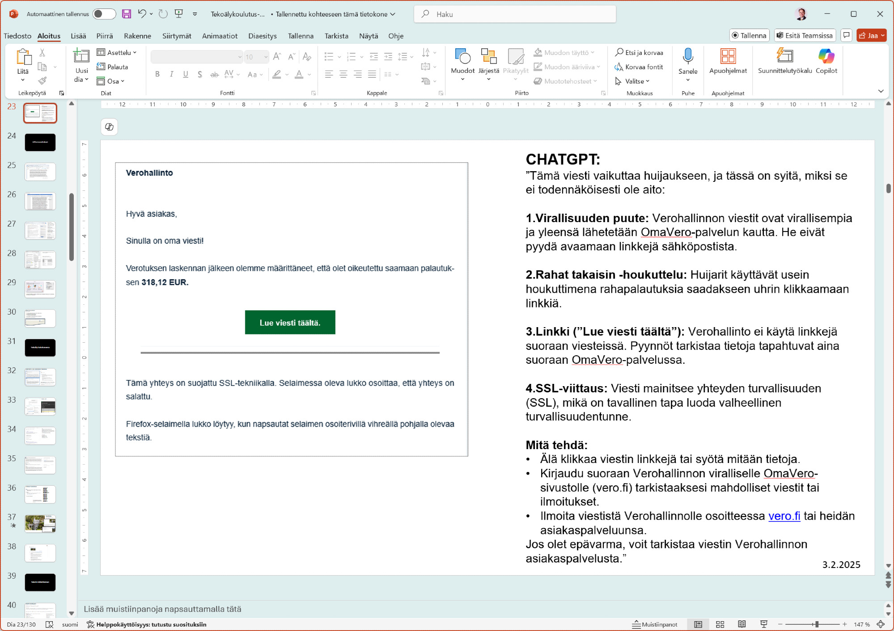
Task: Open font name combo box
Action: [x=197, y=57]
